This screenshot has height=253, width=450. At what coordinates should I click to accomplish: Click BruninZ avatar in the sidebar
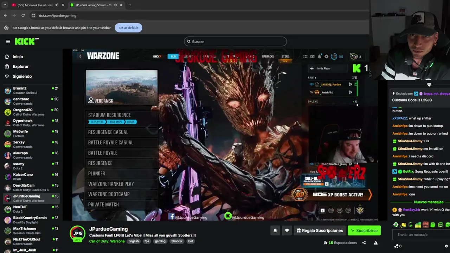click(x=7, y=91)
